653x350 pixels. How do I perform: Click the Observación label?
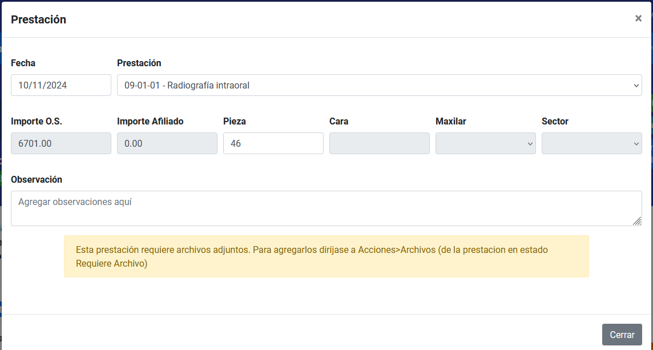point(37,179)
